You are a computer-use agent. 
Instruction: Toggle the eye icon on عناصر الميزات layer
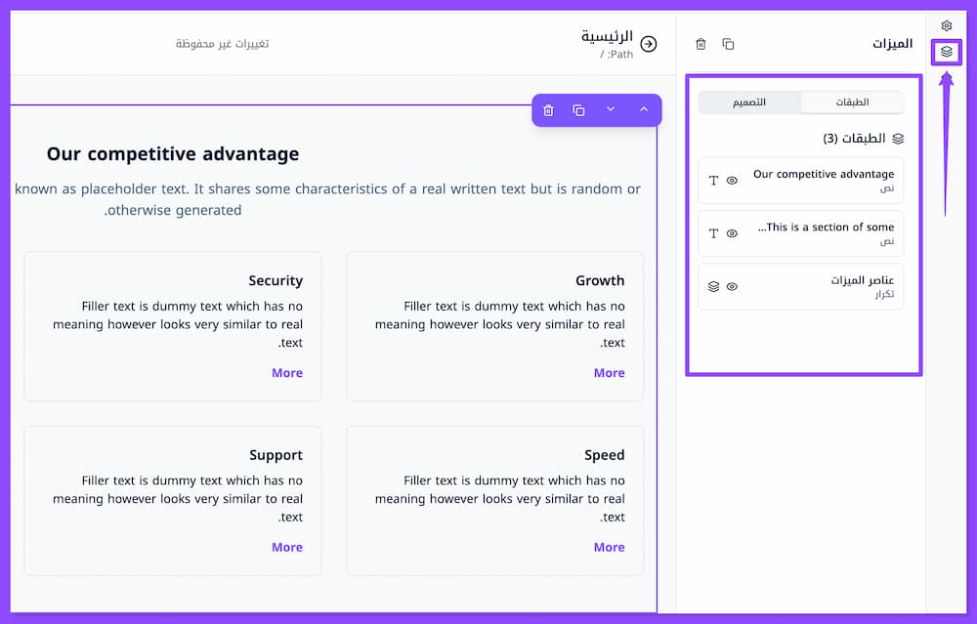(732, 286)
